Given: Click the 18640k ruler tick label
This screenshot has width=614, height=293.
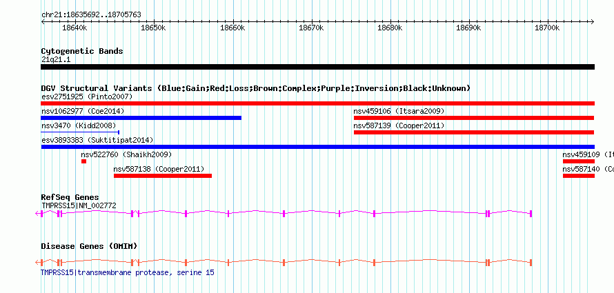Looking at the screenshot, I should click(x=75, y=28).
